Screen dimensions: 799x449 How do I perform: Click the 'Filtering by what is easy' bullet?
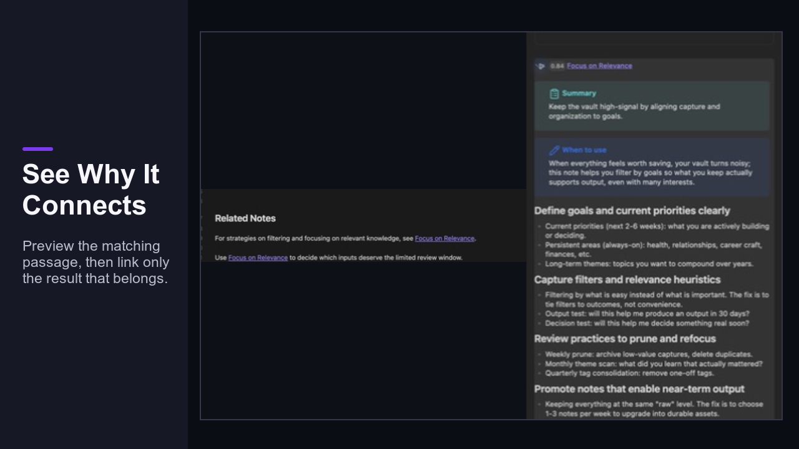[x=657, y=300]
